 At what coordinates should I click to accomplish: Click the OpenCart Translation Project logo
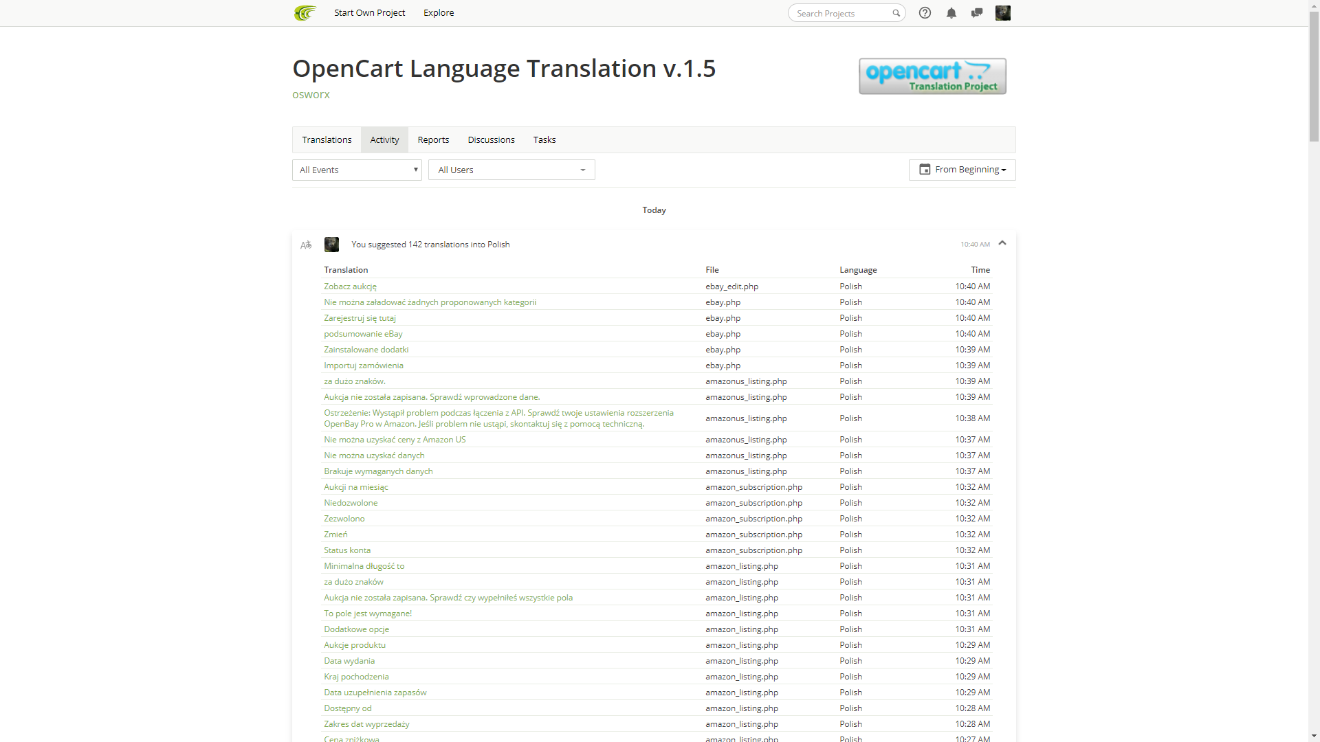932,76
